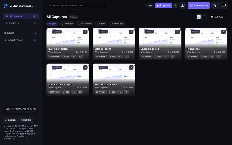Click the Capture Visible button

pos(199,6)
